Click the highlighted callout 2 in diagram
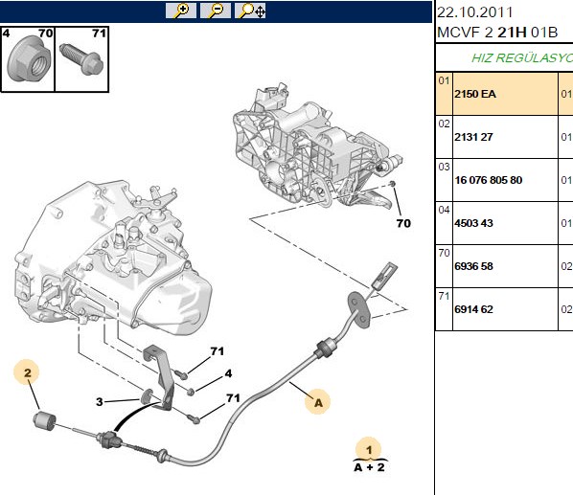 click(x=26, y=372)
